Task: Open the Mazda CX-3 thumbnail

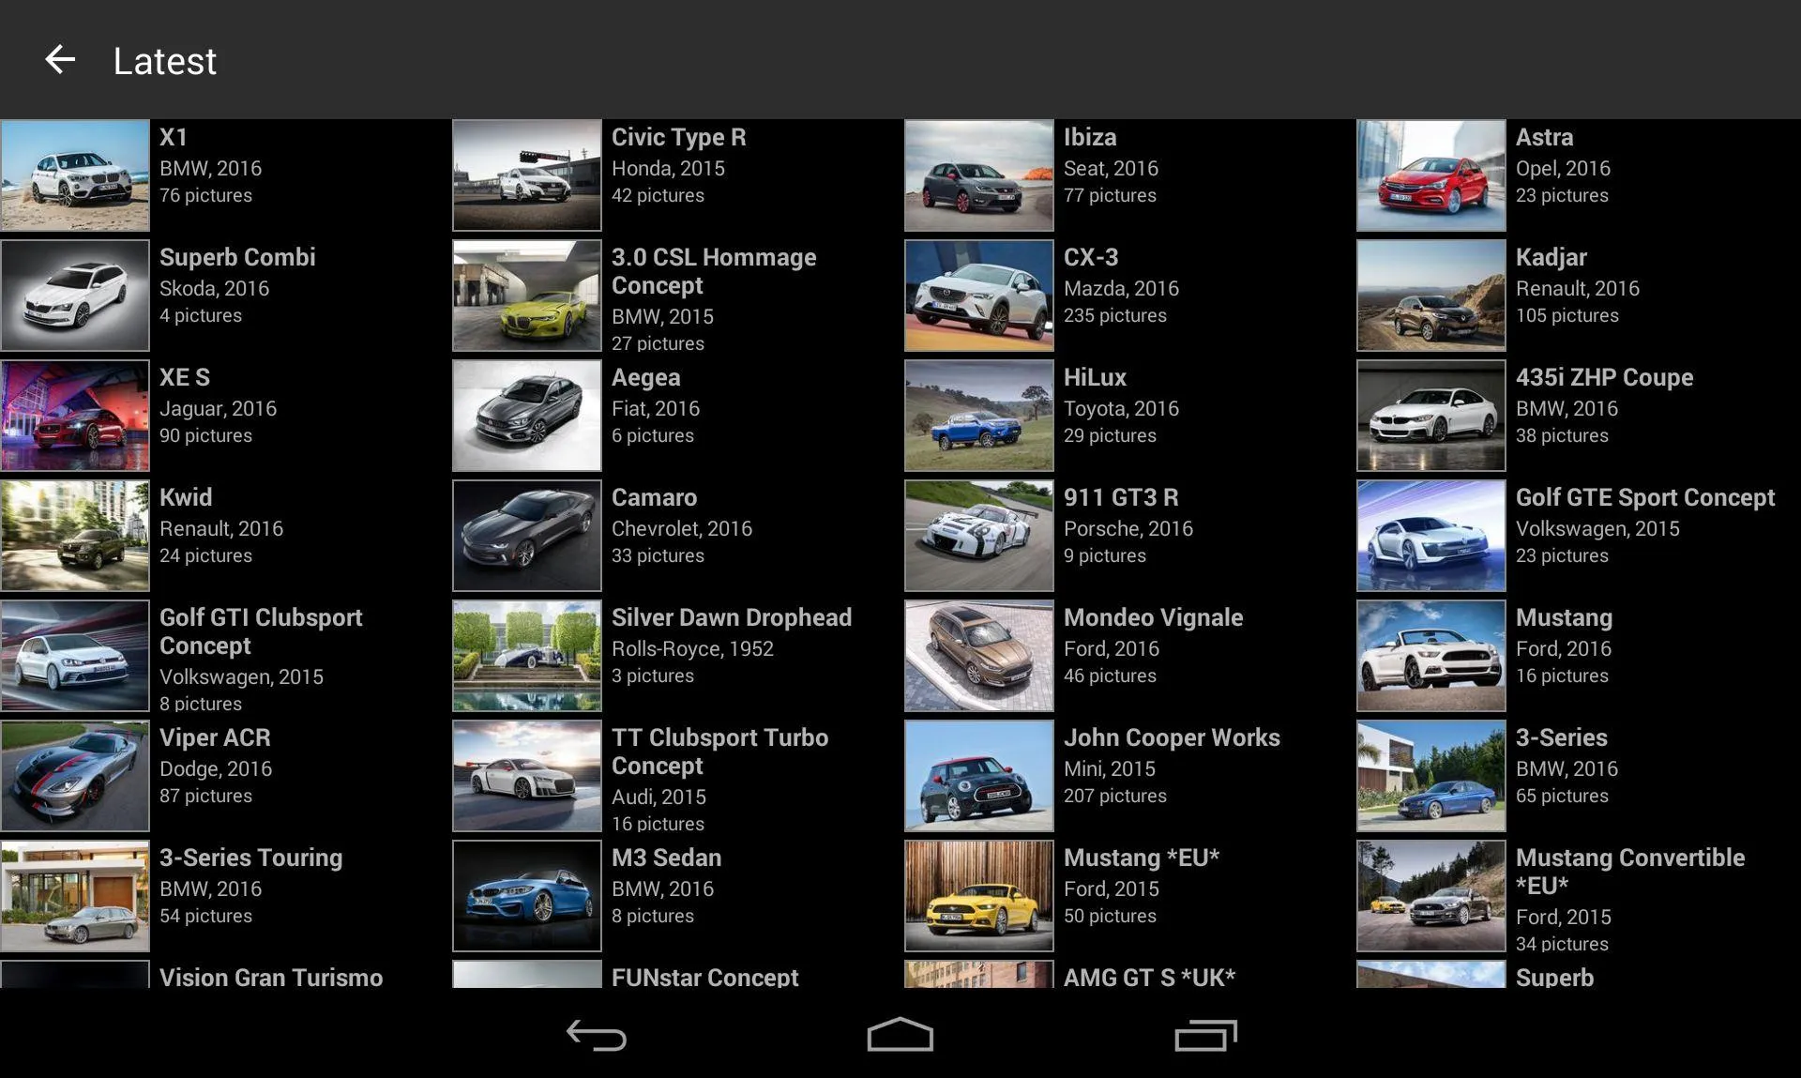Action: tap(979, 296)
